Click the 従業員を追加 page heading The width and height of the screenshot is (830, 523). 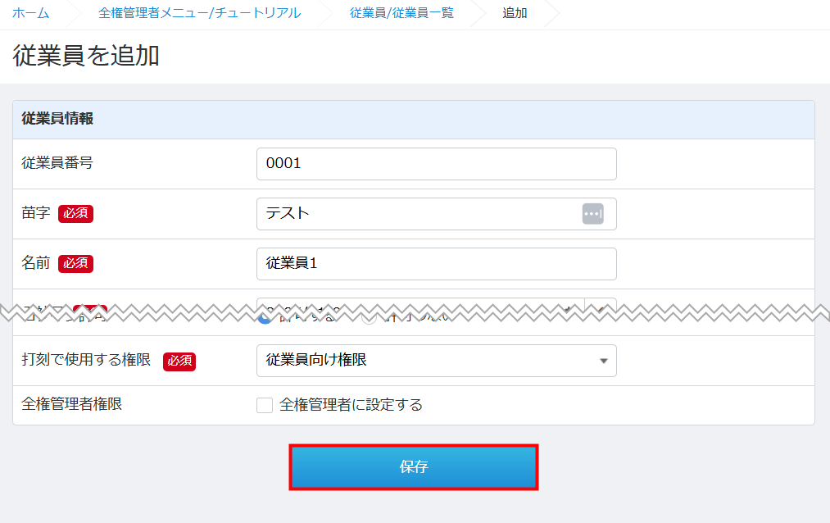(86, 56)
